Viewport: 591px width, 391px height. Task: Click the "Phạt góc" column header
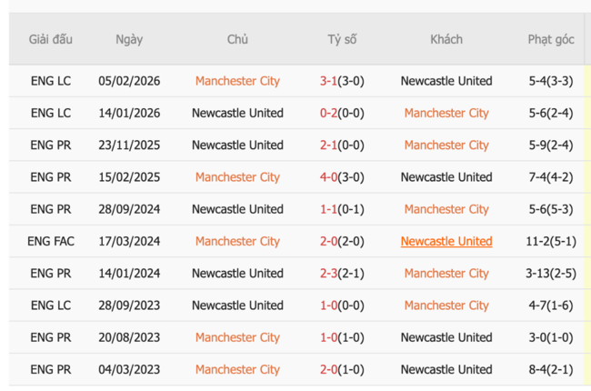[551, 39]
